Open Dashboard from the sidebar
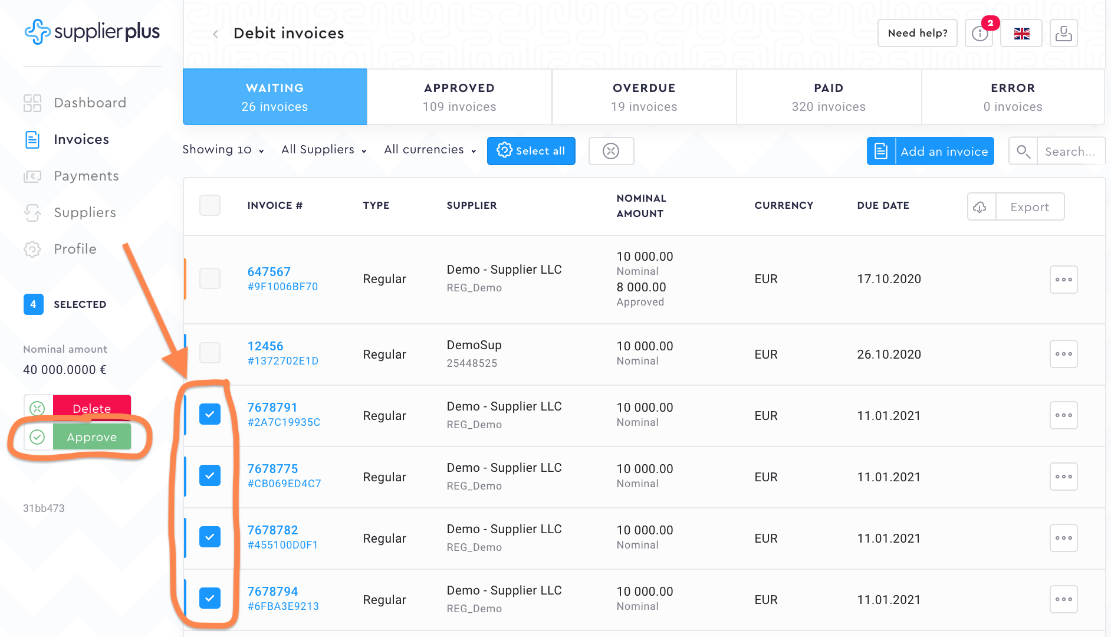 [x=90, y=103]
